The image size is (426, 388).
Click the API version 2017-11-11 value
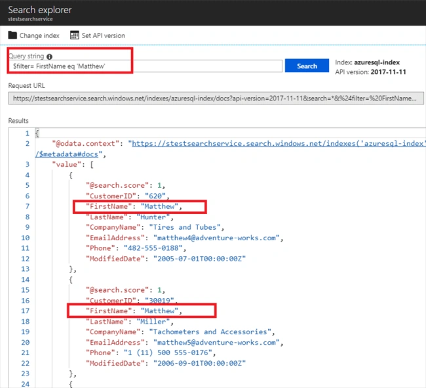[388, 72]
